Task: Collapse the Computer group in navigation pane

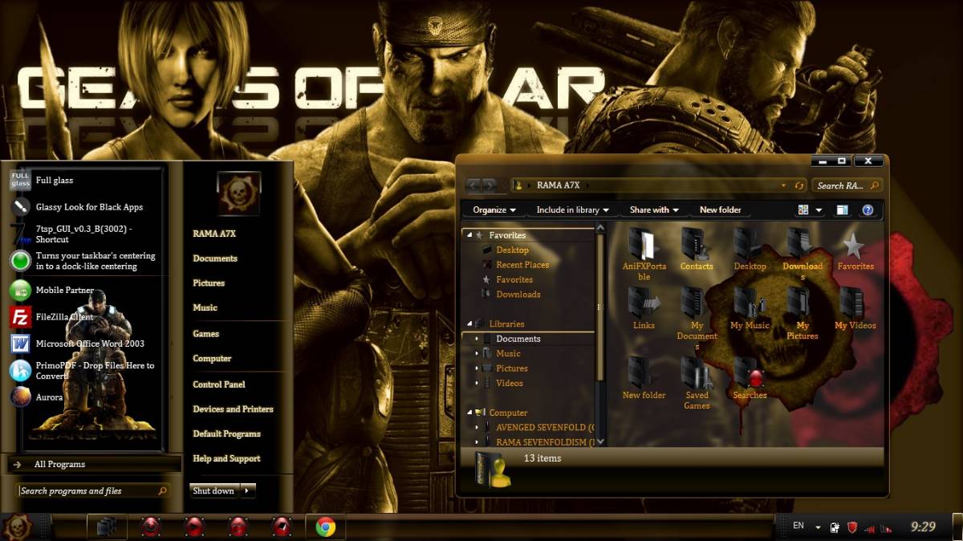Action: point(469,413)
